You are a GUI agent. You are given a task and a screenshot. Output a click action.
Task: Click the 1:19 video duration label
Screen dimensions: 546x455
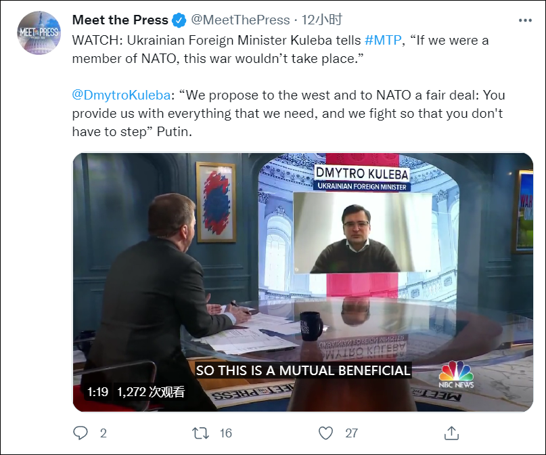tap(97, 391)
